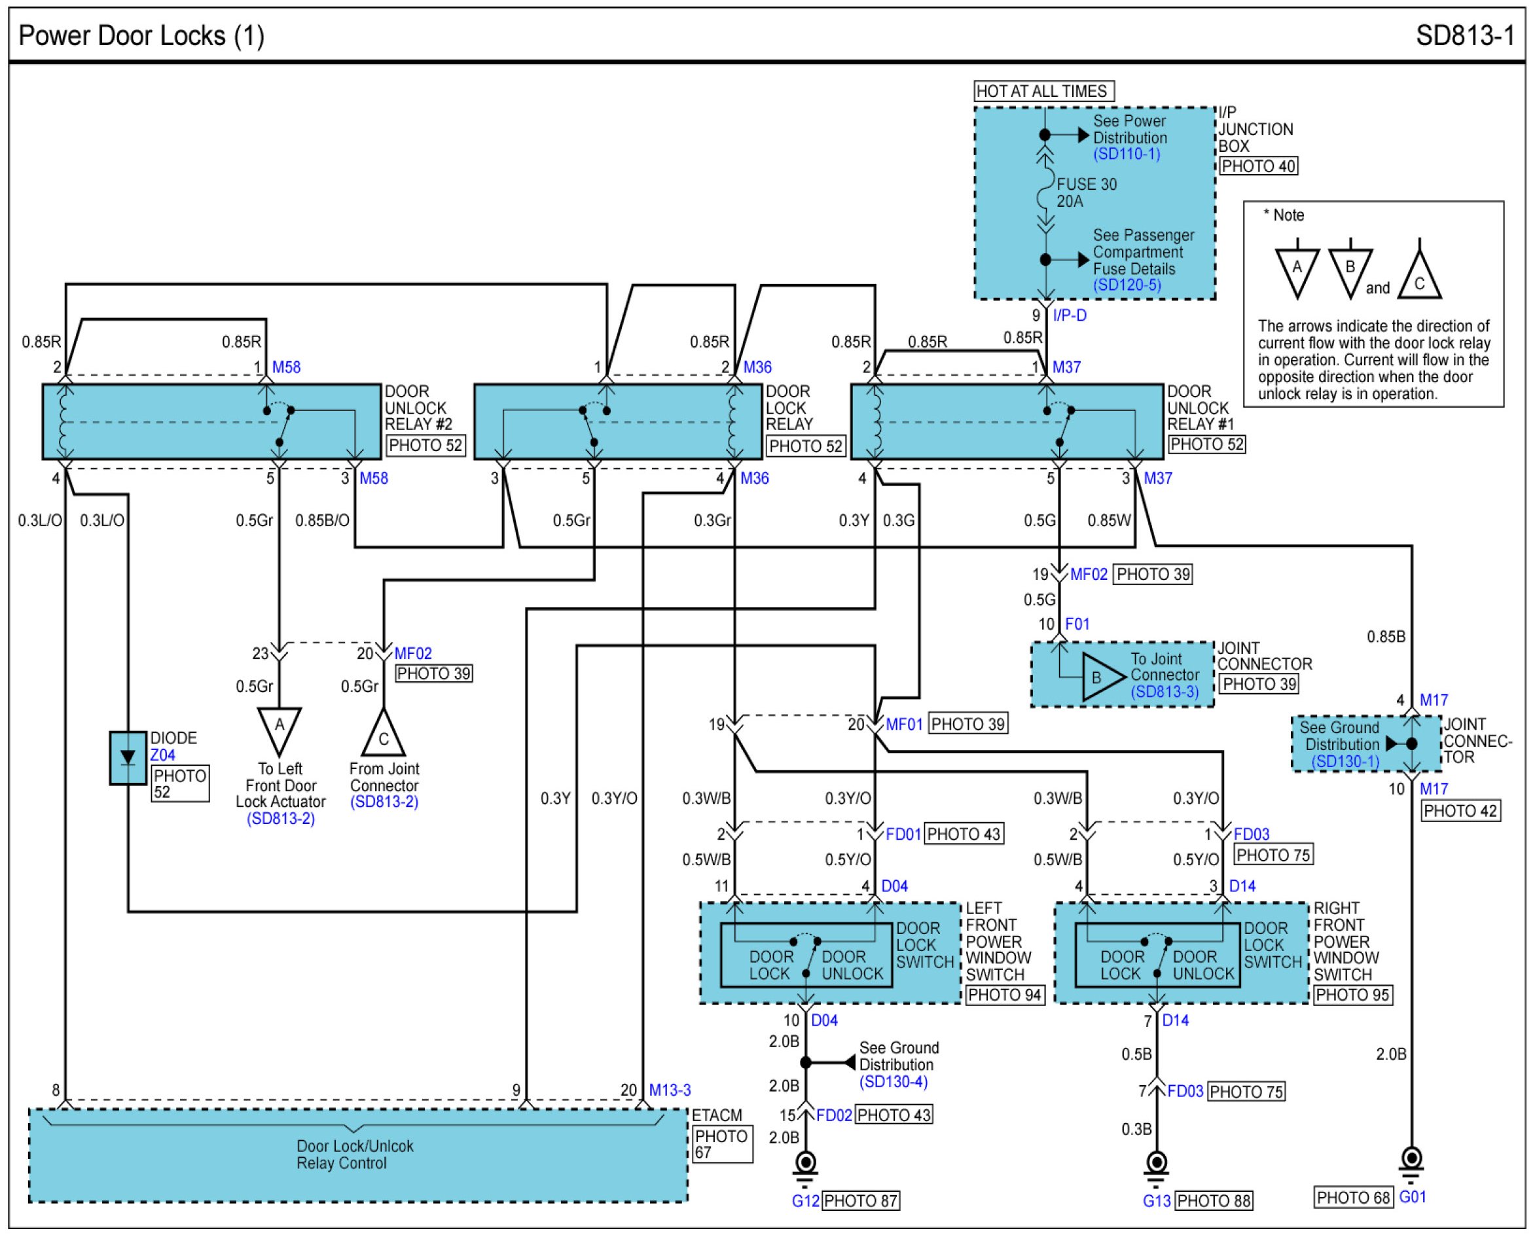Viewport: 1535px width, 1237px height.
Task: Click triangle C From Joint Connector
Action: point(384,734)
